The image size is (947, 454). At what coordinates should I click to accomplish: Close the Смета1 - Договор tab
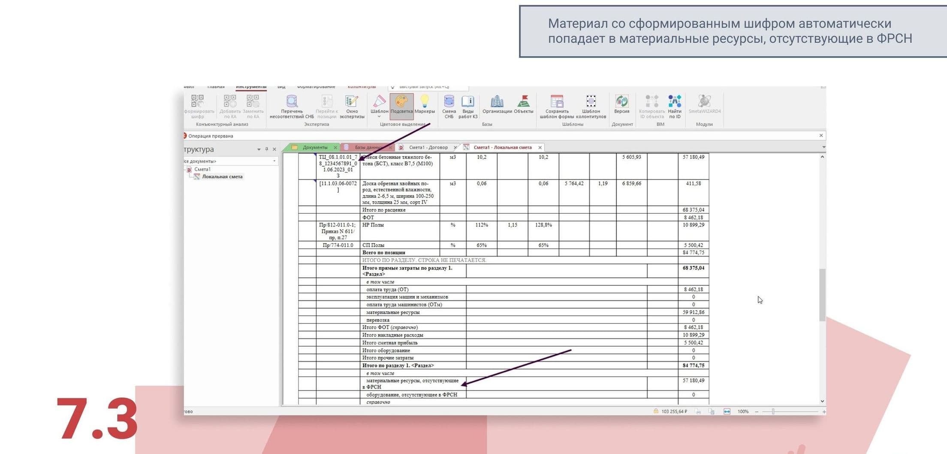(x=455, y=147)
